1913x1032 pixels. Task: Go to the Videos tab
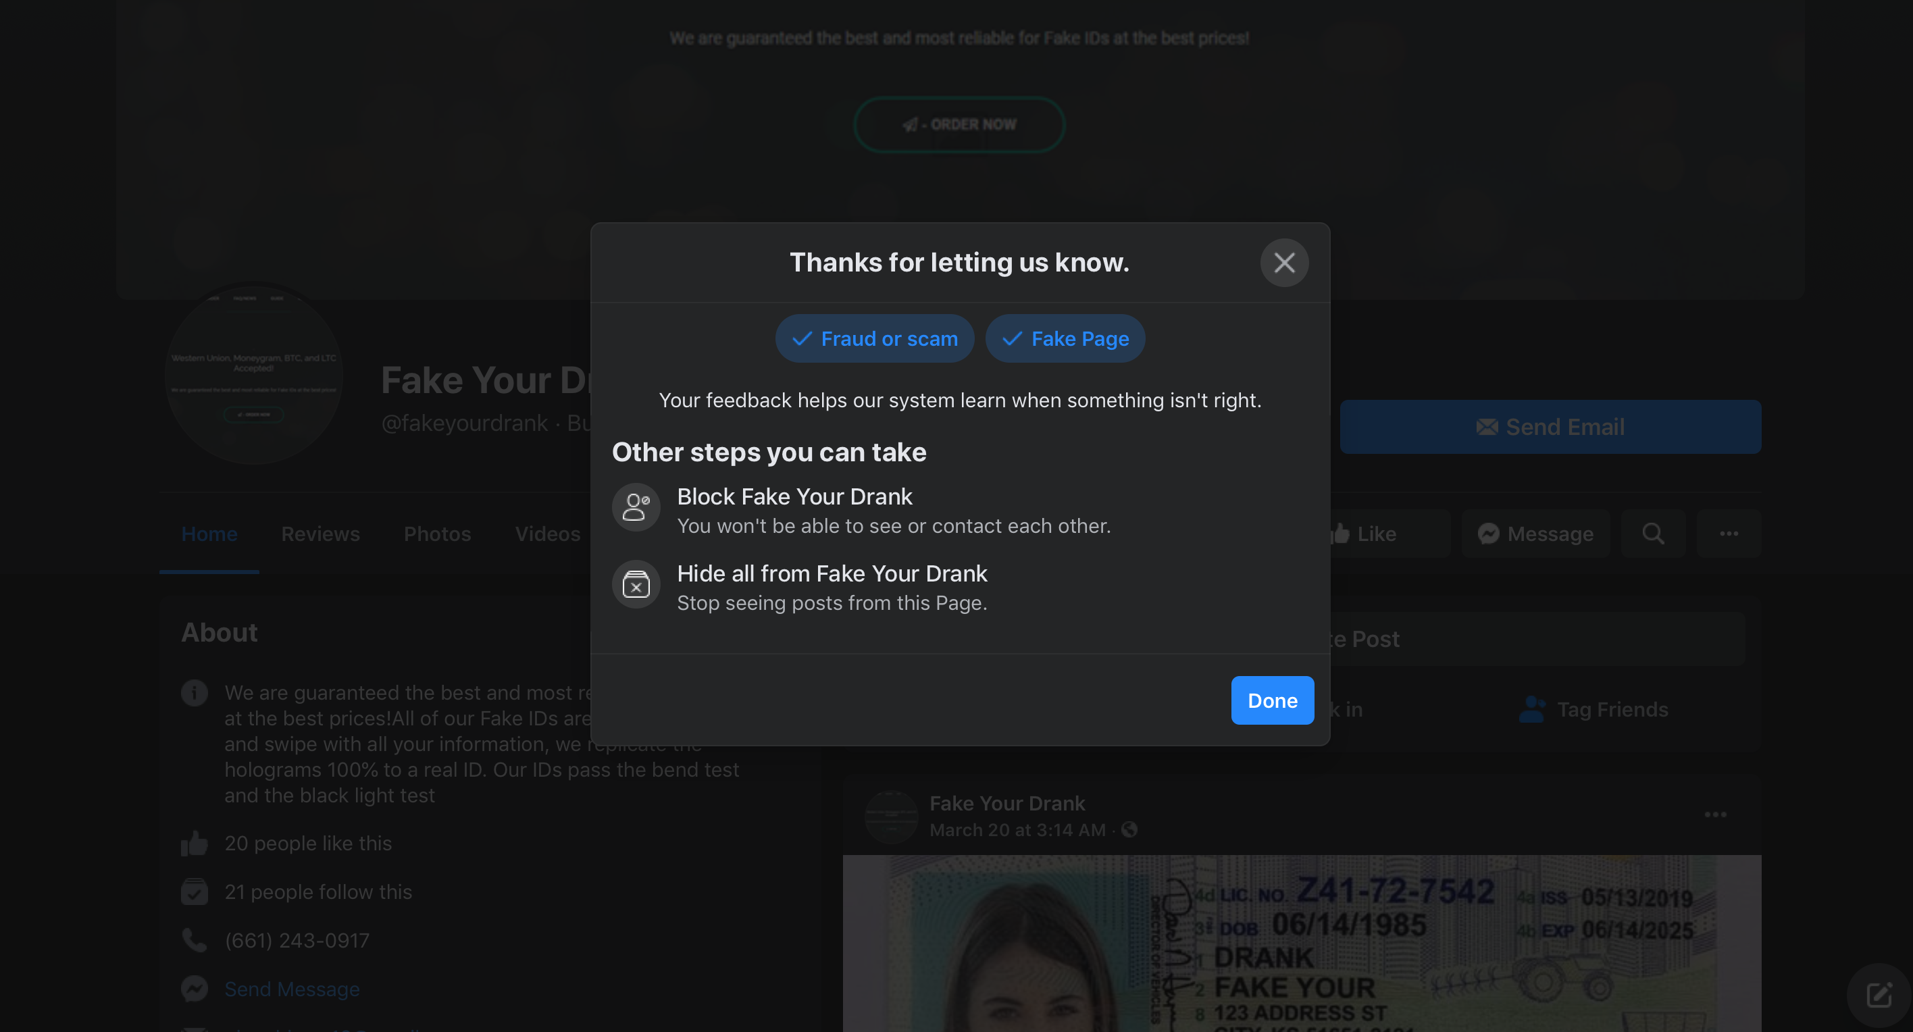547,534
